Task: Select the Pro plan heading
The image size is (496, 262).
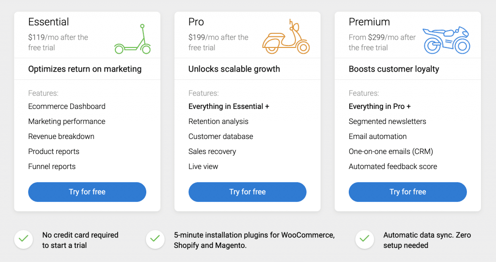Action: (x=196, y=22)
